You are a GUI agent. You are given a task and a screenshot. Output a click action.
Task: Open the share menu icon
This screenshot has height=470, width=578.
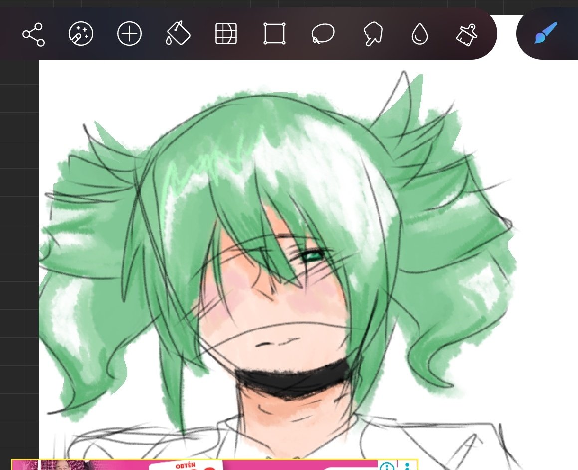click(33, 34)
